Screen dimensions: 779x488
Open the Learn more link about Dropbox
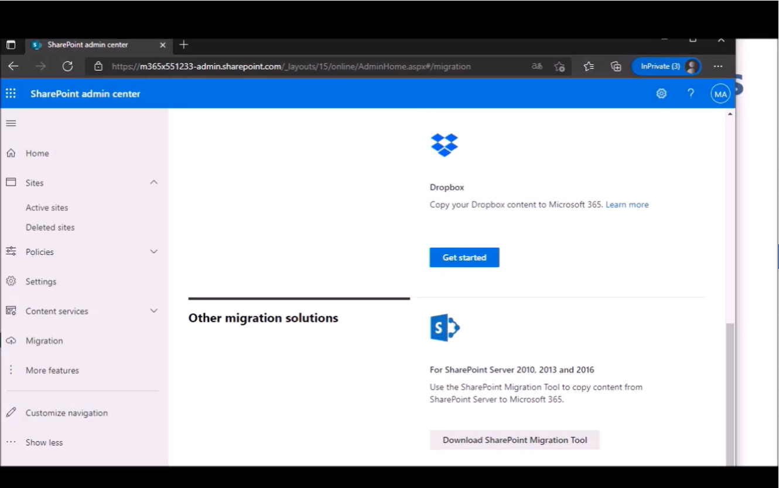click(x=627, y=204)
